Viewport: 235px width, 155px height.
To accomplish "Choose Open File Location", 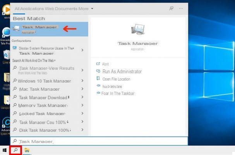I will pyautogui.click(x=116, y=79).
